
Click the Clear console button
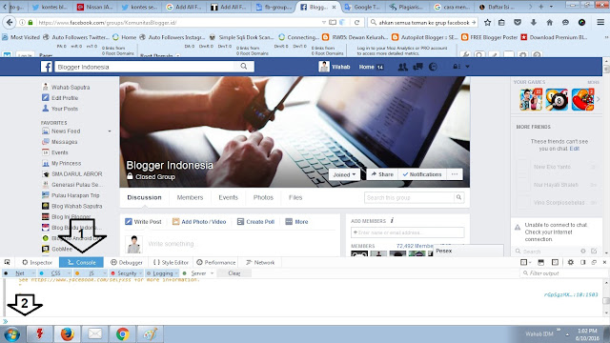coord(234,273)
